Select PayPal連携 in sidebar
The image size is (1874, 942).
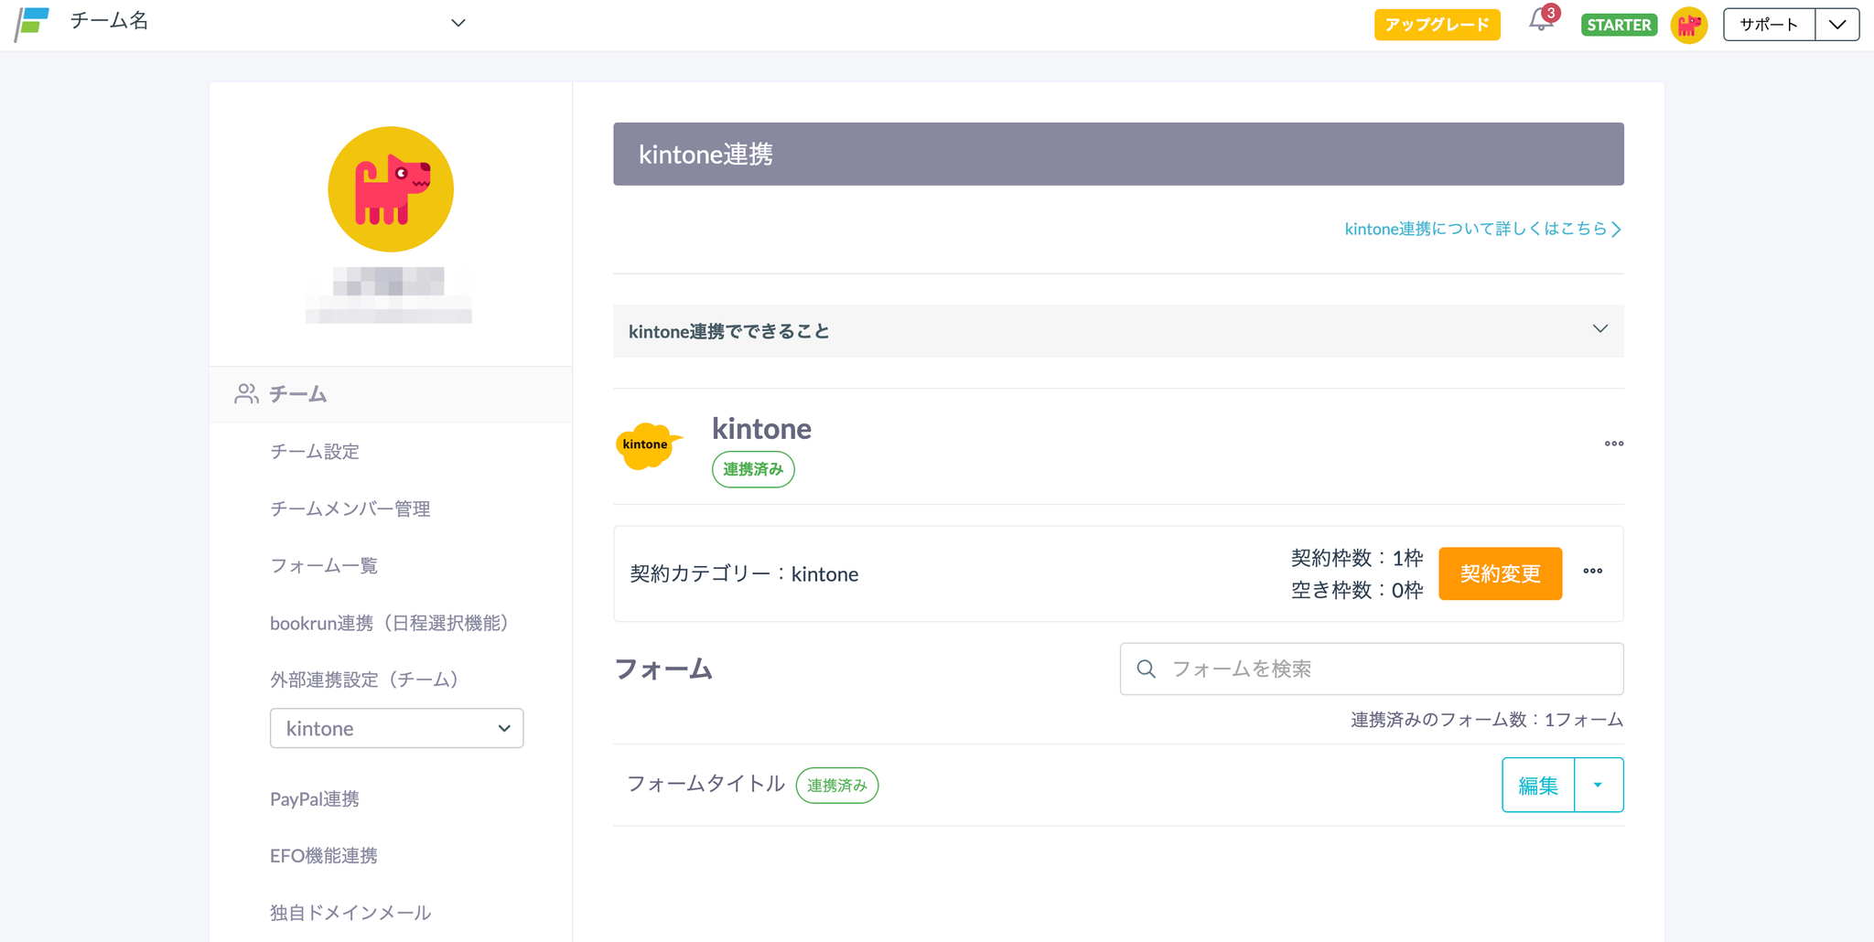[x=314, y=799]
